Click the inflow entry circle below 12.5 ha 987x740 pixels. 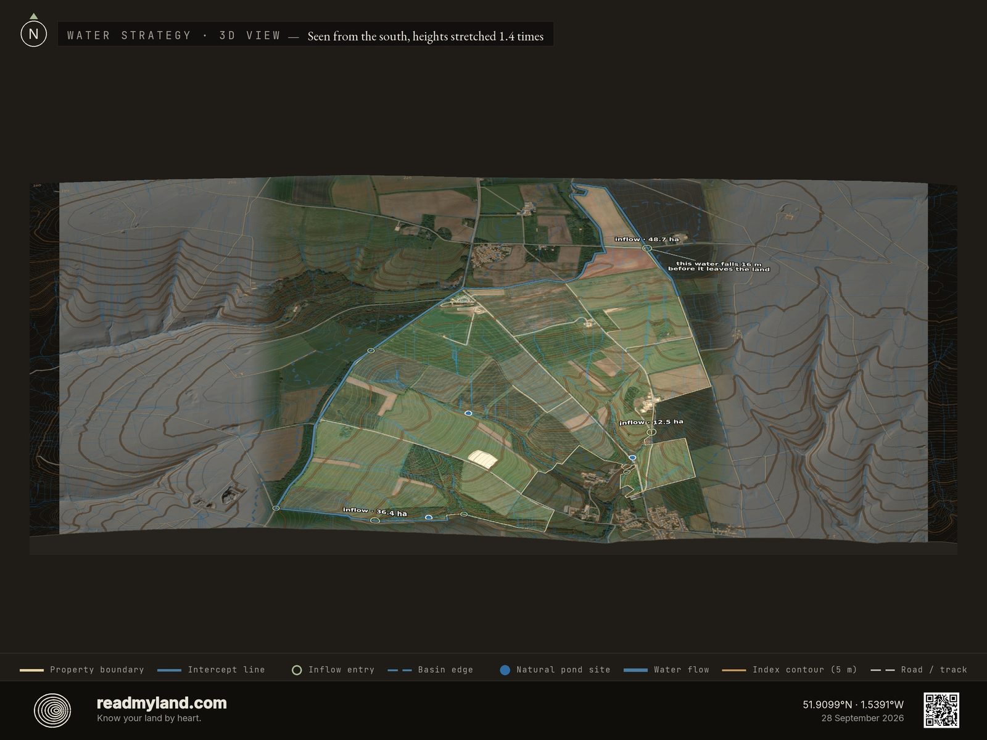click(651, 432)
